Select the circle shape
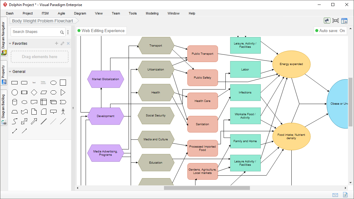The height and width of the screenshot is (199, 354). pos(15,93)
